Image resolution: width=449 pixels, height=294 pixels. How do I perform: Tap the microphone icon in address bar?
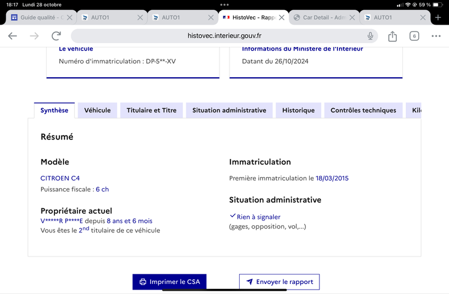(370, 36)
